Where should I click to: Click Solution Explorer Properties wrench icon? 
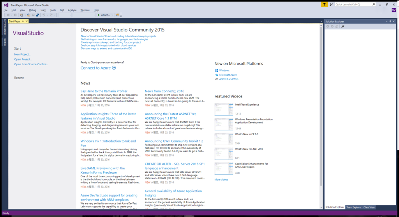(x=343, y=26)
